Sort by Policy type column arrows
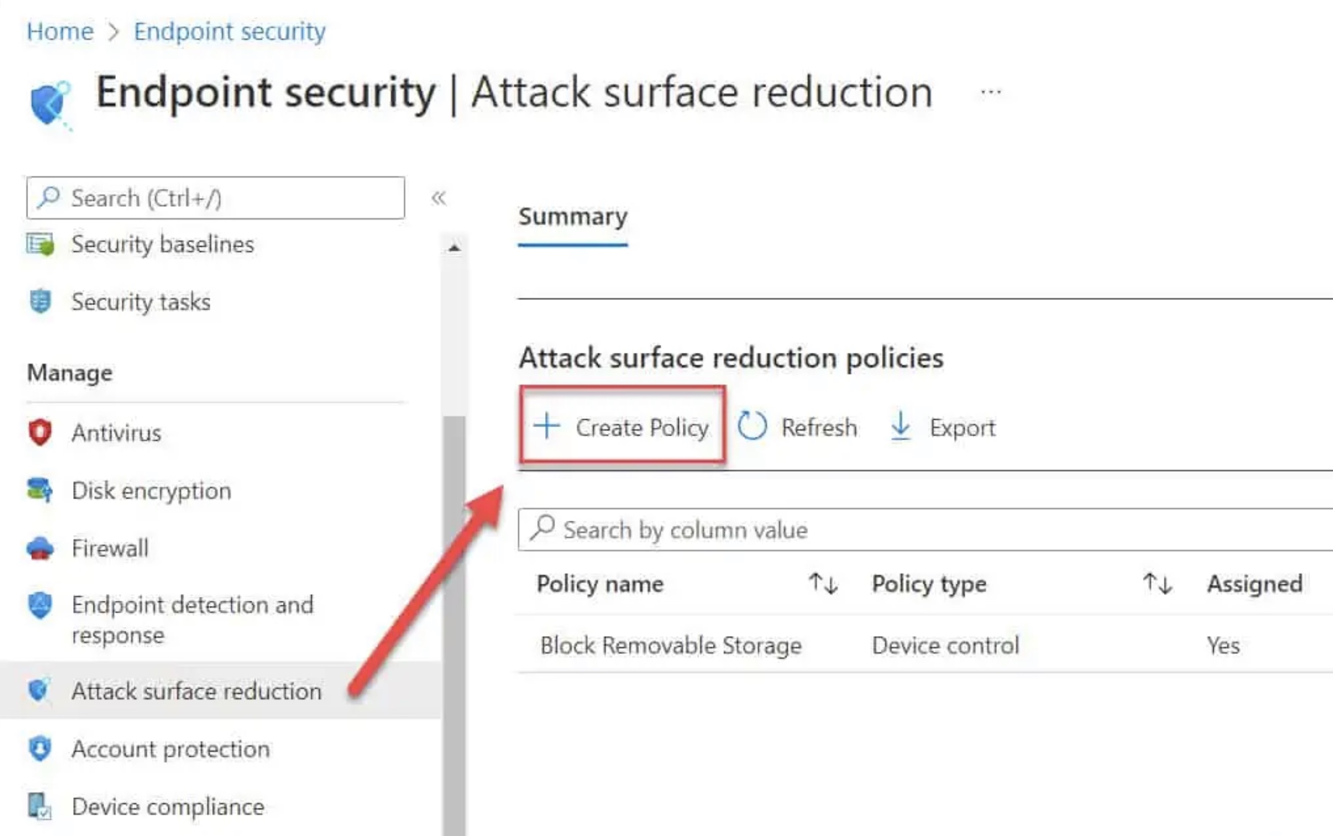This screenshot has height=836, width=1333. click(1157, 584)
